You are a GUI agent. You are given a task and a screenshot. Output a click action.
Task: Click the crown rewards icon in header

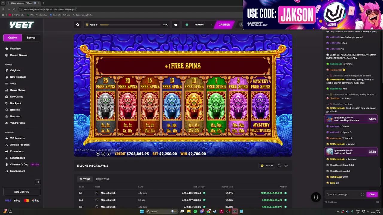coord(176,25)
